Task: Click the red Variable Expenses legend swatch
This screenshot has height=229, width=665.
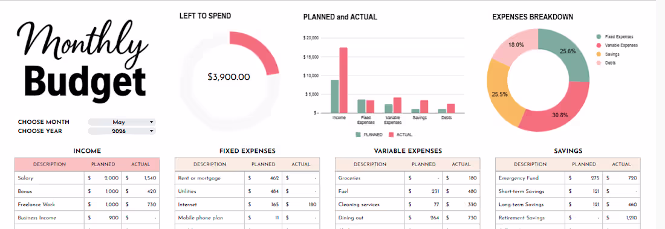Action: pos(598,45)
